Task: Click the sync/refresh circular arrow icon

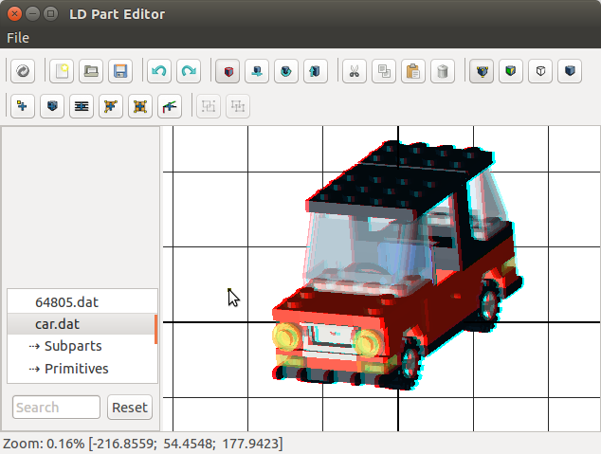Action: click(x=23, y=71)
